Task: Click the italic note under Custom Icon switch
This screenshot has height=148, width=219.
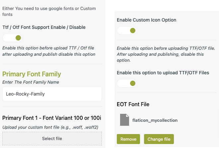Action: pos(166,54)
